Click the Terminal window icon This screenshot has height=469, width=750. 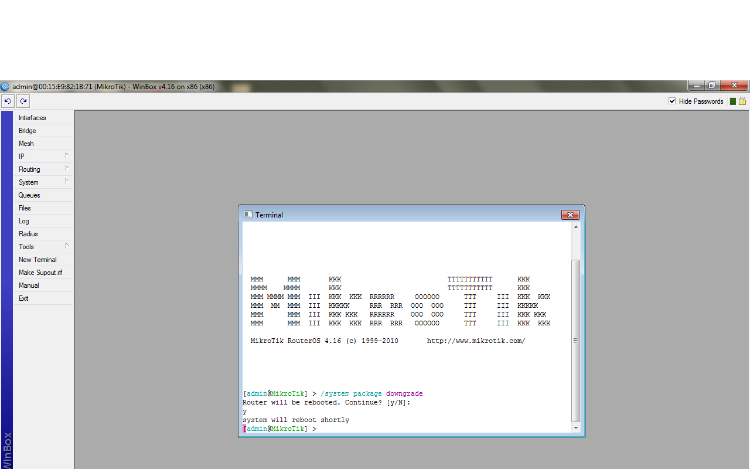[248, 215]
